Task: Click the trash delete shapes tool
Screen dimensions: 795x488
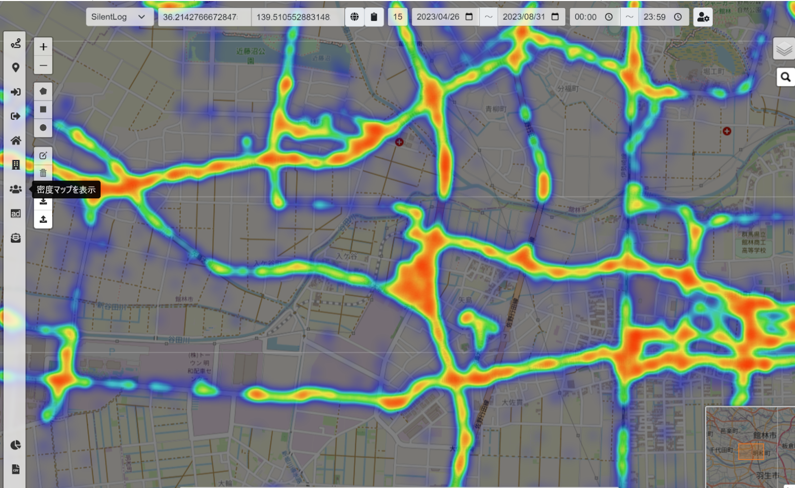Action: [43, 173]
